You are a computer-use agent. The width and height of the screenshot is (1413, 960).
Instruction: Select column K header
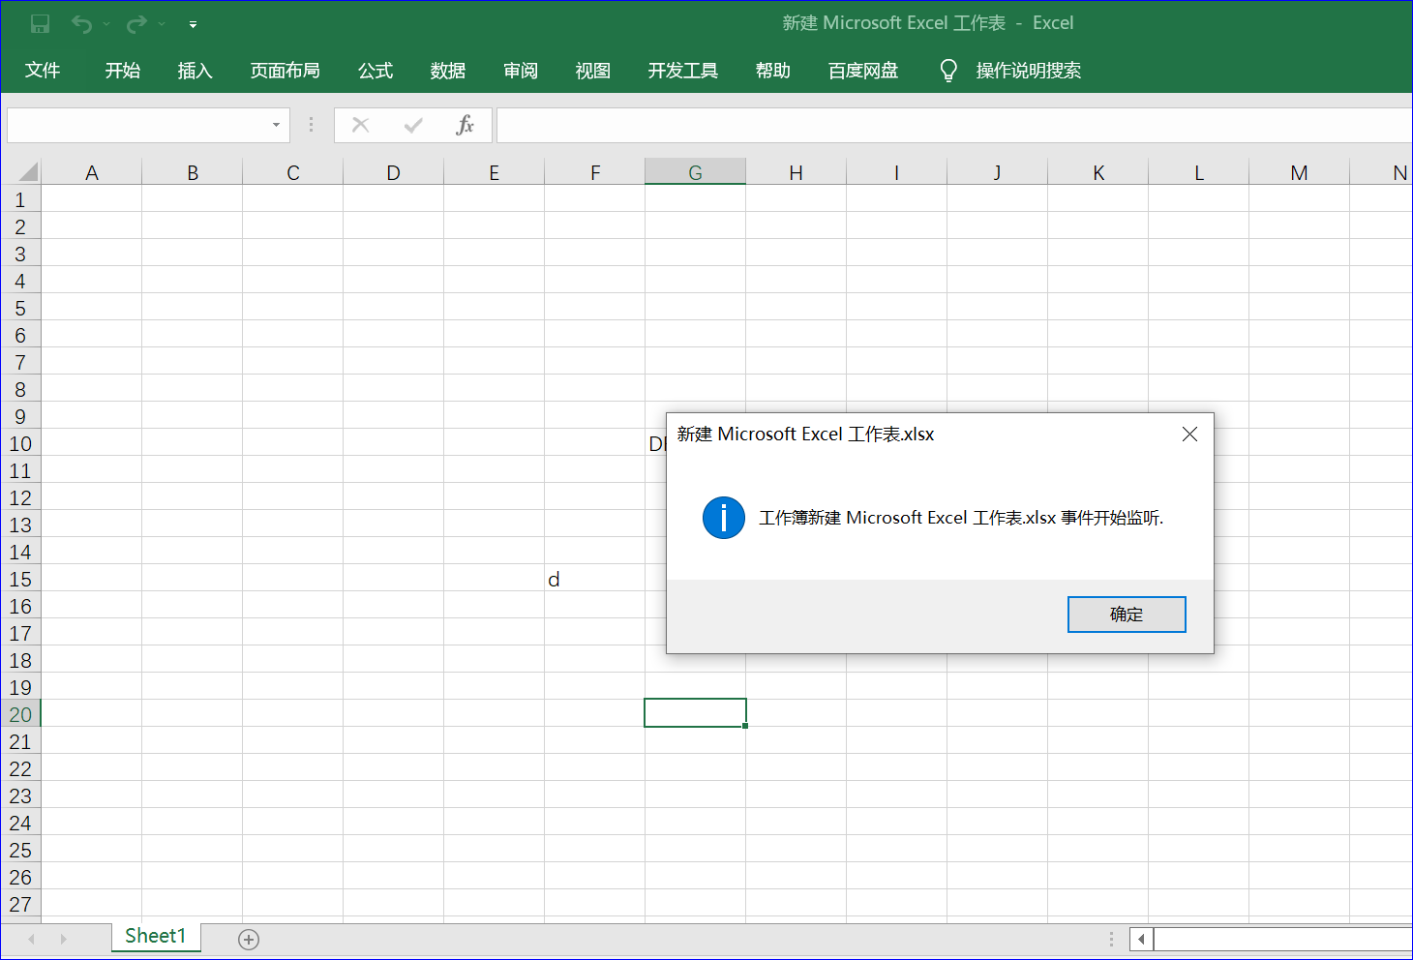pyautogui.click(x=1098, y=172)
